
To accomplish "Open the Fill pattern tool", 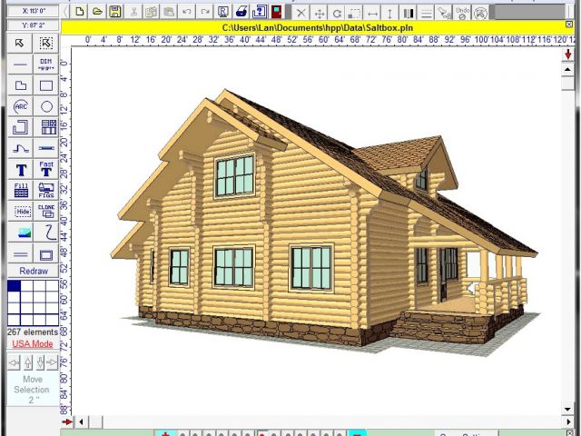I will pos(21,190).
